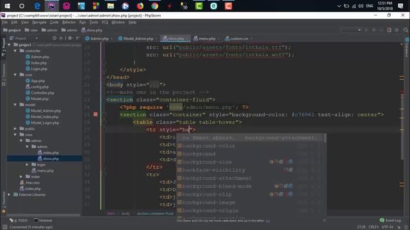Collapse the core folder in project tree

coord(15,75)
